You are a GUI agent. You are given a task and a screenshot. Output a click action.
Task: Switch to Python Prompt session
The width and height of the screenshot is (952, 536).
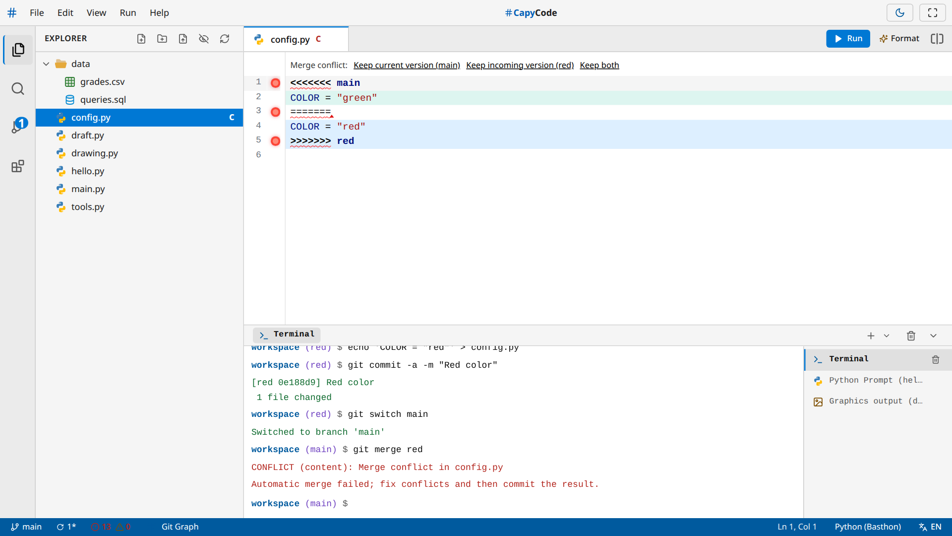coord(878,381)
